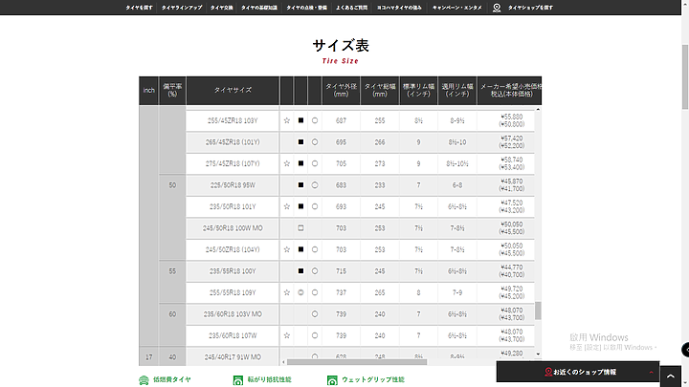Image resolution: width=689 pixels, height=387 pixels.
Task: Open the タイヤラインアップ menu item
Action: 182,8
